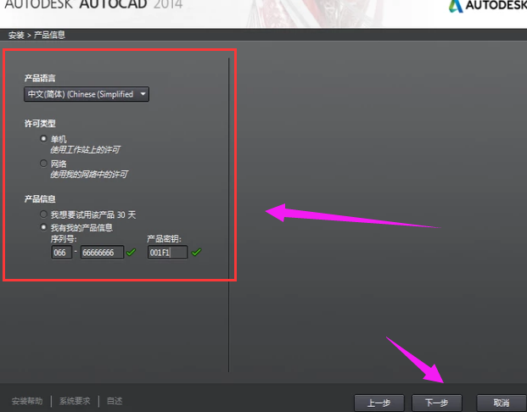Select the 网络 network license option
Viewport: 527px width, 412px height.
click(44, 163)
